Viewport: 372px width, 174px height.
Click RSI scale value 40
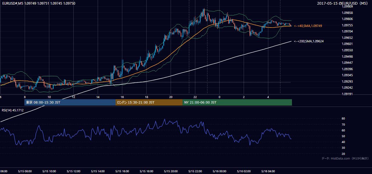pyautogui.click(x=343, y=142)
